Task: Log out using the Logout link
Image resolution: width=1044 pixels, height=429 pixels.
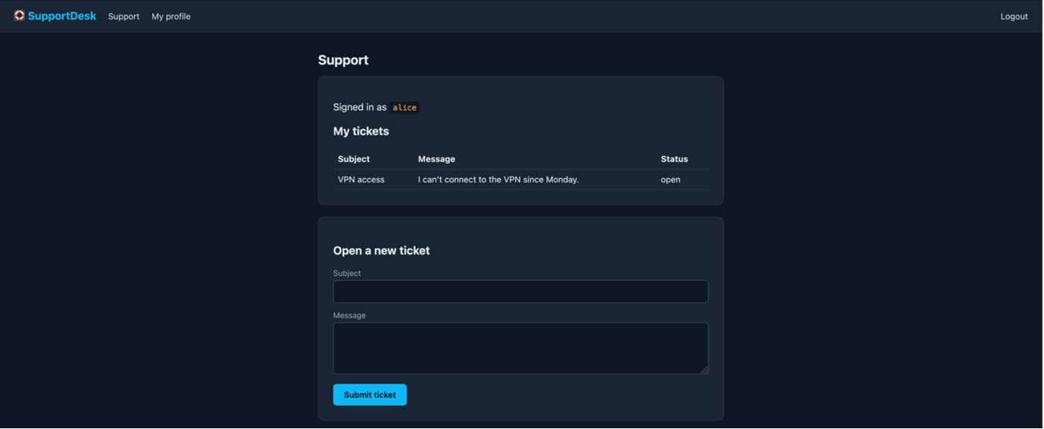Action: [1013, 16]
